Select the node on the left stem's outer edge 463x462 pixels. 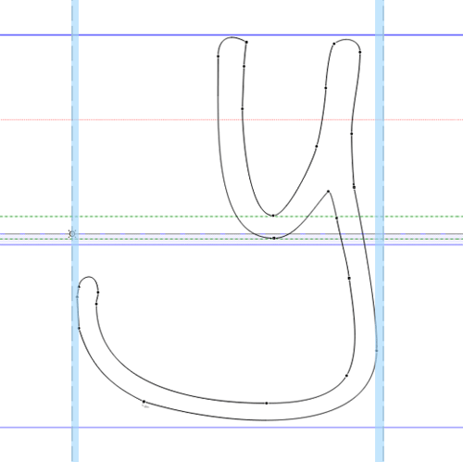pos(218,56)
